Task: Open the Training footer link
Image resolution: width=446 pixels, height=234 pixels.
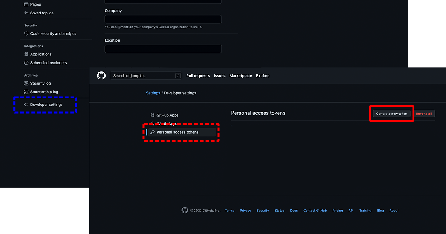Action: 365,211
